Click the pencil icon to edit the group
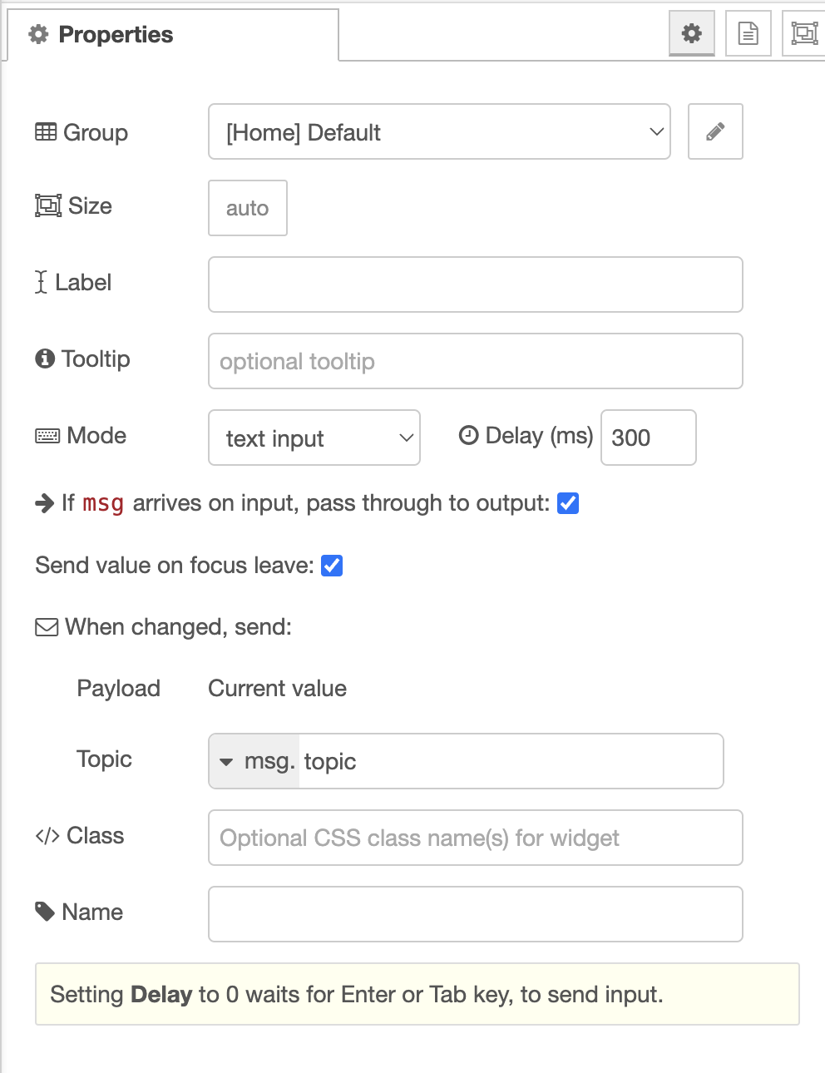 714,131
